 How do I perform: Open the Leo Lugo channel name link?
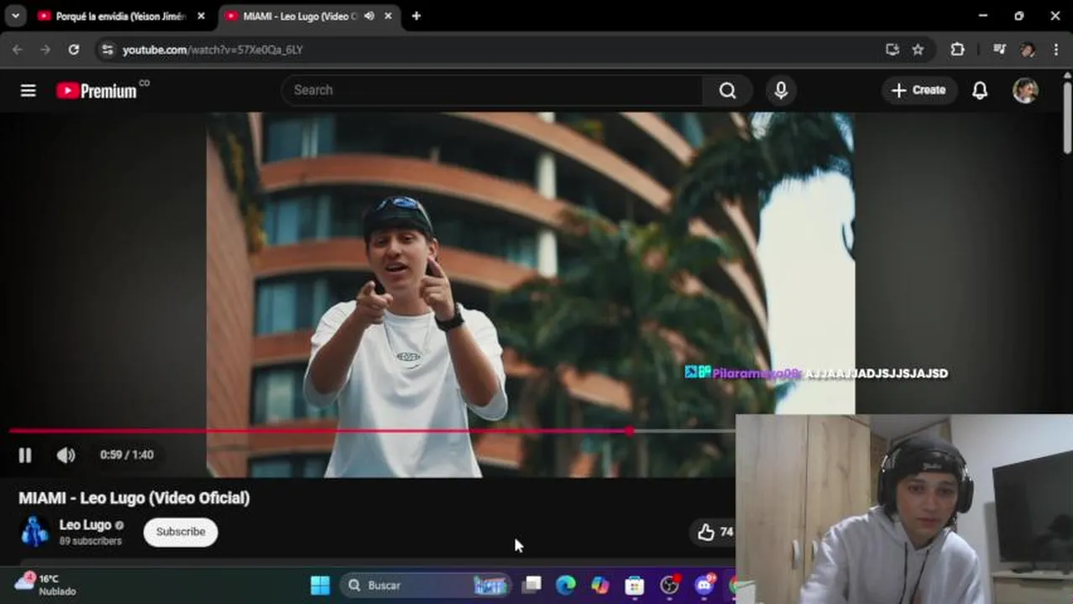(x=85, y=525)
